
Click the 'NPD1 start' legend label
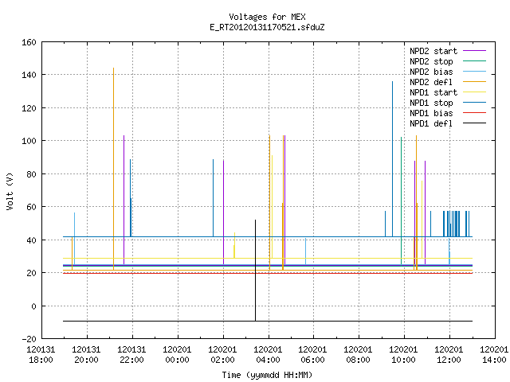(433, 92)
